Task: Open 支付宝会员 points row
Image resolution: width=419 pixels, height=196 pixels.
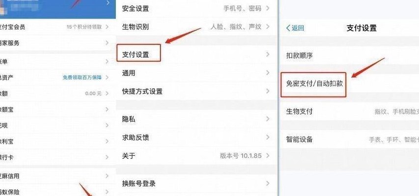Action: (58, 26)
